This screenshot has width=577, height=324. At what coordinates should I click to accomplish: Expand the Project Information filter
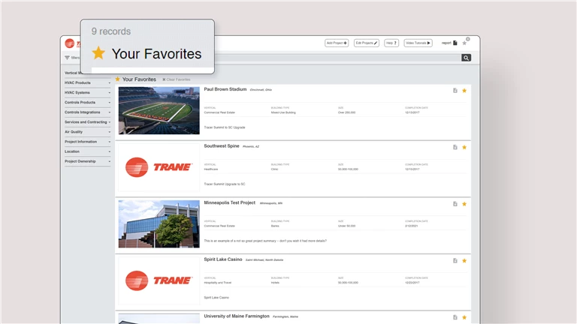click(87, 142)
